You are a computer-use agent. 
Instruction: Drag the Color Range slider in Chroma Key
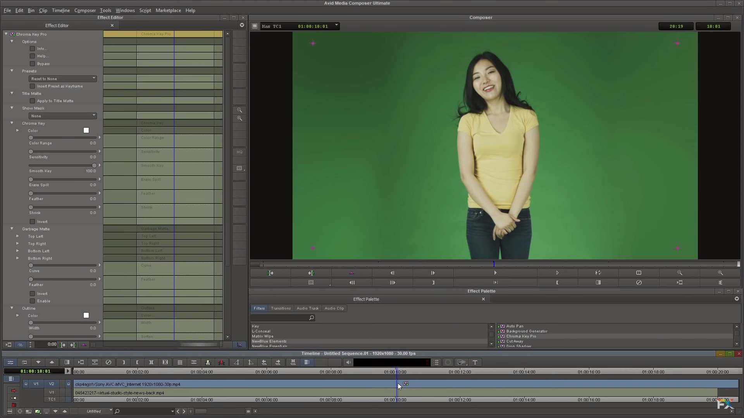(31, 151)
